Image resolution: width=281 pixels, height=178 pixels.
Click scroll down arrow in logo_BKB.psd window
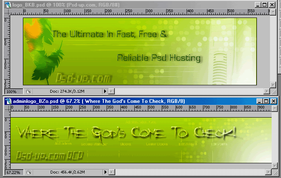[x=273, y=85]
